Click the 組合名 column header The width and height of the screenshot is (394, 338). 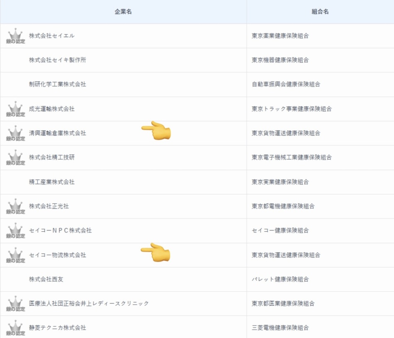point(320,12)
